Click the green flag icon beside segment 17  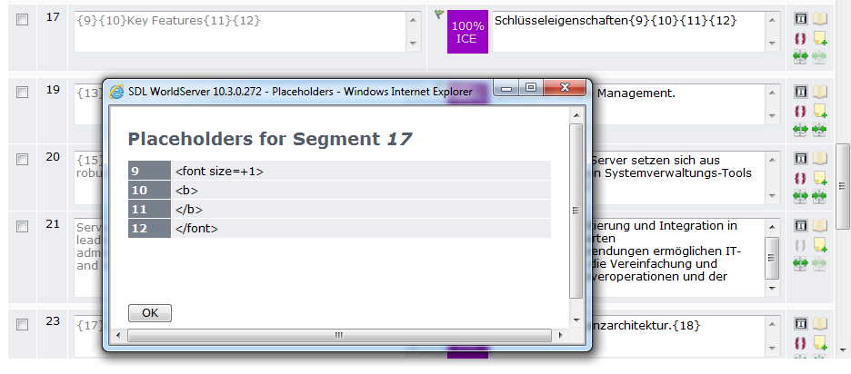(439, 14)
